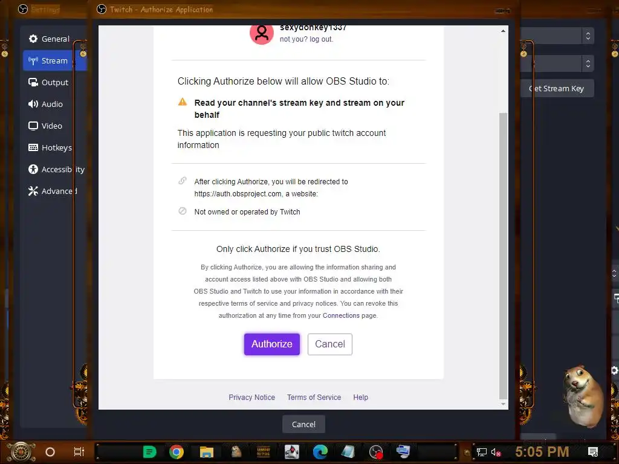Launch Google Chrome from the taskbar
619x464 pixels.
(x=177, y=452)
